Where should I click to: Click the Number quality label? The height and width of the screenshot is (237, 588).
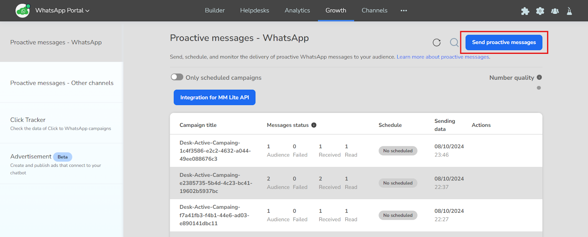(512, 78)
